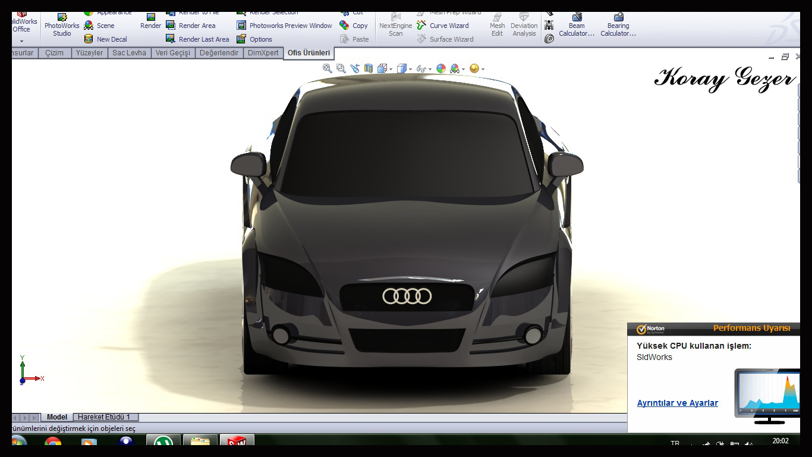Add a New Decal

coord(106,39)
